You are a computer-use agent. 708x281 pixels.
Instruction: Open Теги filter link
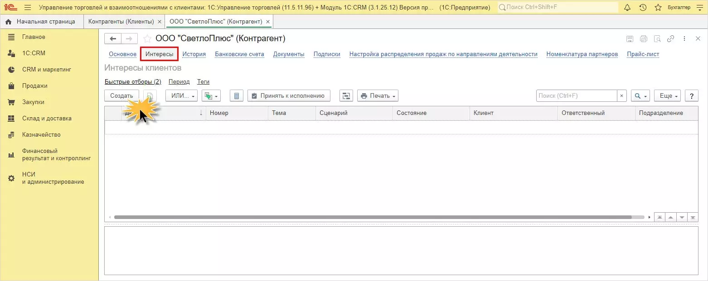click(203, 82)
